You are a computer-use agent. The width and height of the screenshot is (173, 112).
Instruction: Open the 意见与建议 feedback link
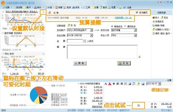point(166,110)
